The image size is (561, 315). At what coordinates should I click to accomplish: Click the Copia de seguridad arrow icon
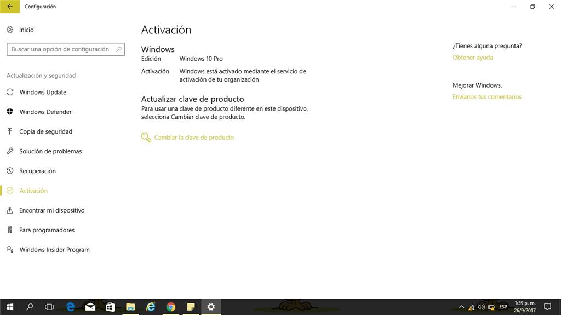[x=10, y=131]
